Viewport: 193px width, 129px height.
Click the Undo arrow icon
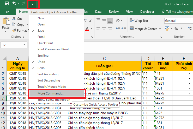point(14,4)
